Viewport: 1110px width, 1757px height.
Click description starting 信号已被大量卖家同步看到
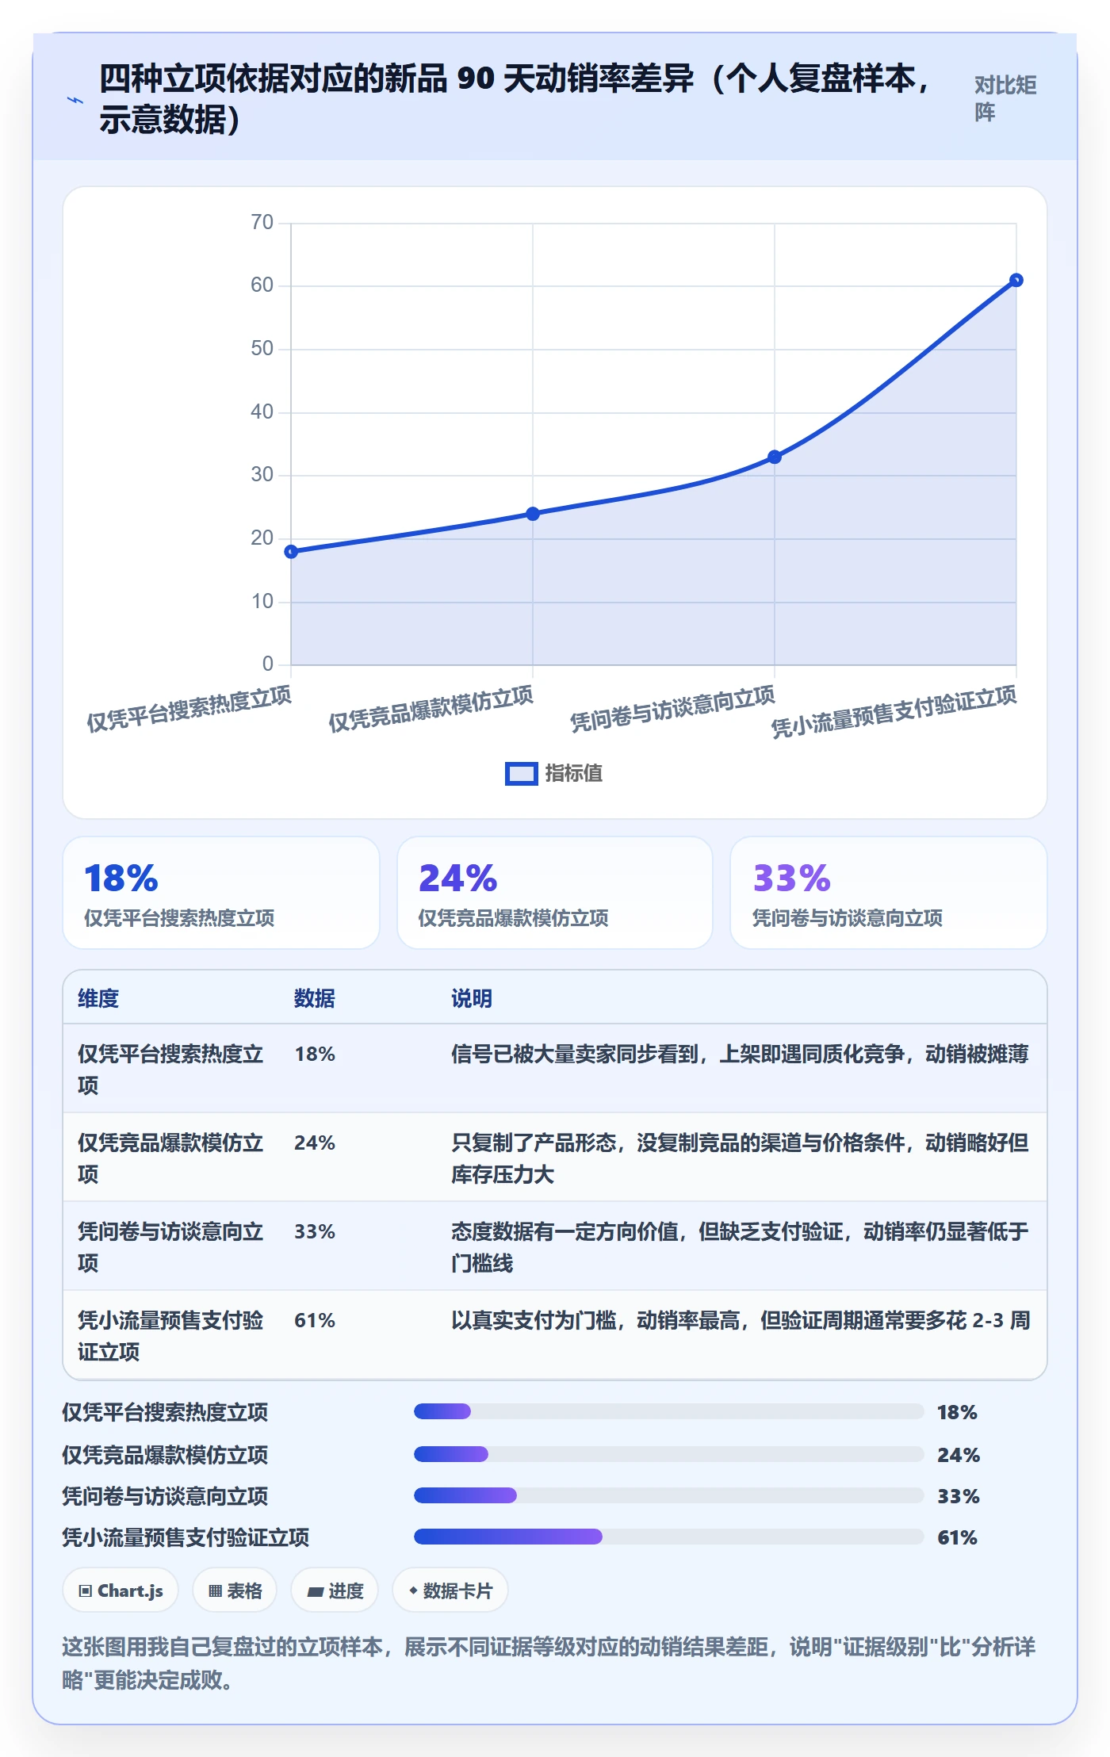[x=740, y=1055]
